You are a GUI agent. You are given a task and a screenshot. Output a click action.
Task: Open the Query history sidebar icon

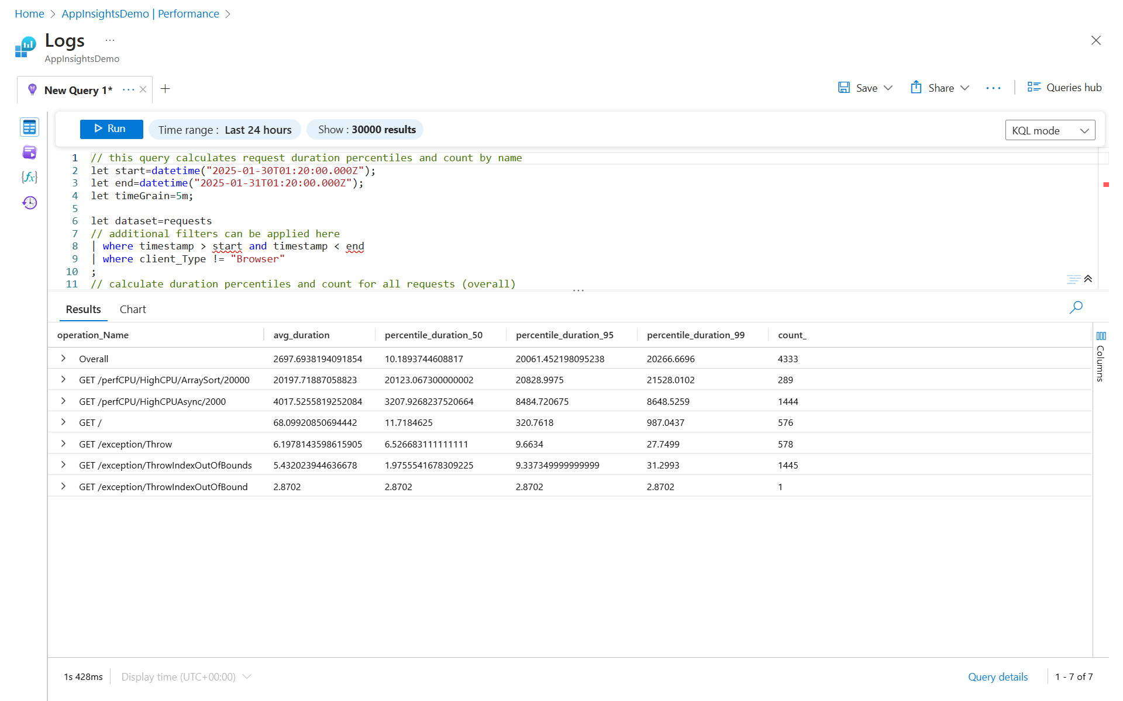[x=29, y=203]
